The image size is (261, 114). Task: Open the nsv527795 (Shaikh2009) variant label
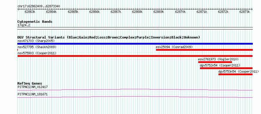(x=37, y=47)
